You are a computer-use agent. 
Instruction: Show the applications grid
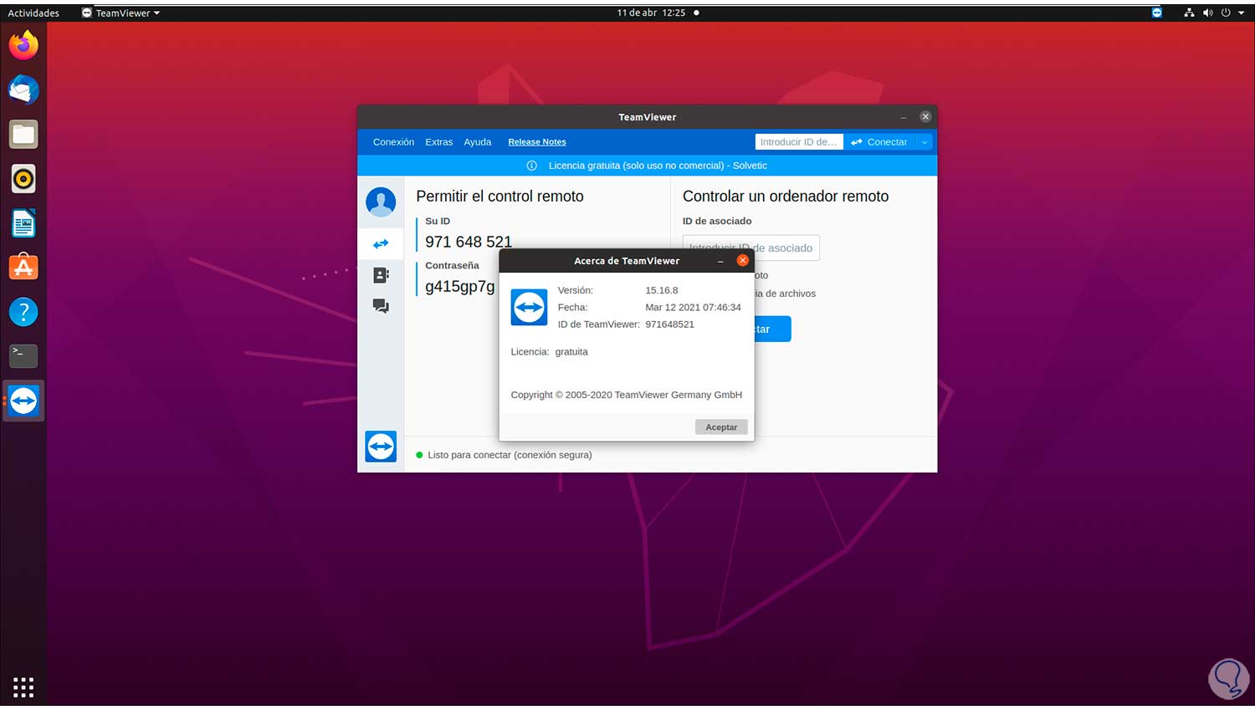click(x=23, y=687)
